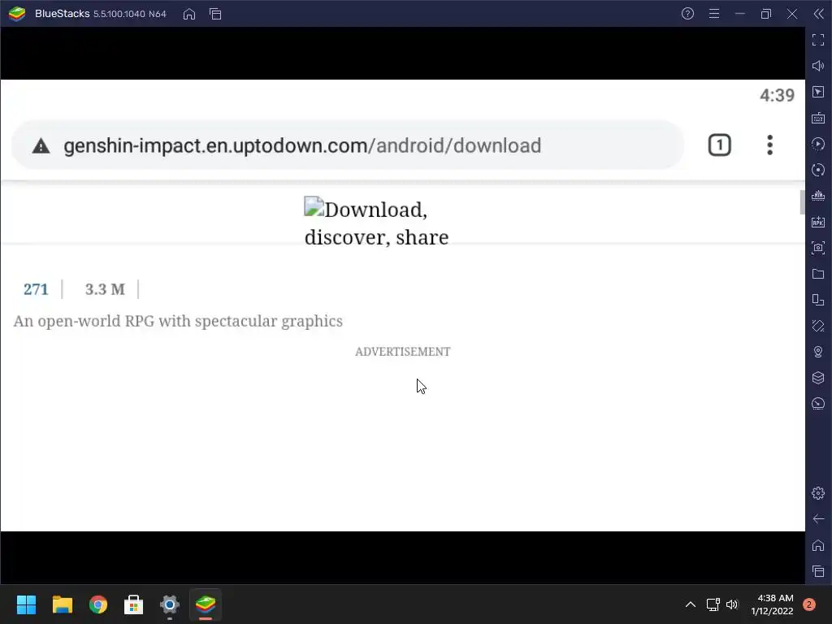Click BlueStacks taskbar icon
Image resolution: width=832 pixels, height=624 pixels.
click(206, 604)
